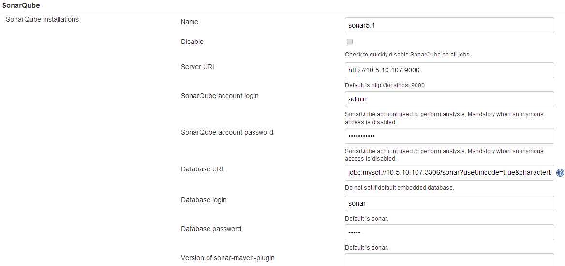Viewport: 565px width, 266px height.
Task: Select the SonarQube account password field
Action: tap(449, 136)
